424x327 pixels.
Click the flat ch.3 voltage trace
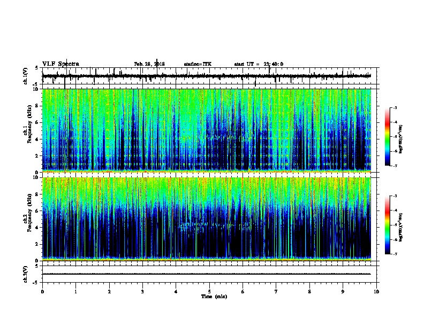pyautogui.click(x=206, y=274)
